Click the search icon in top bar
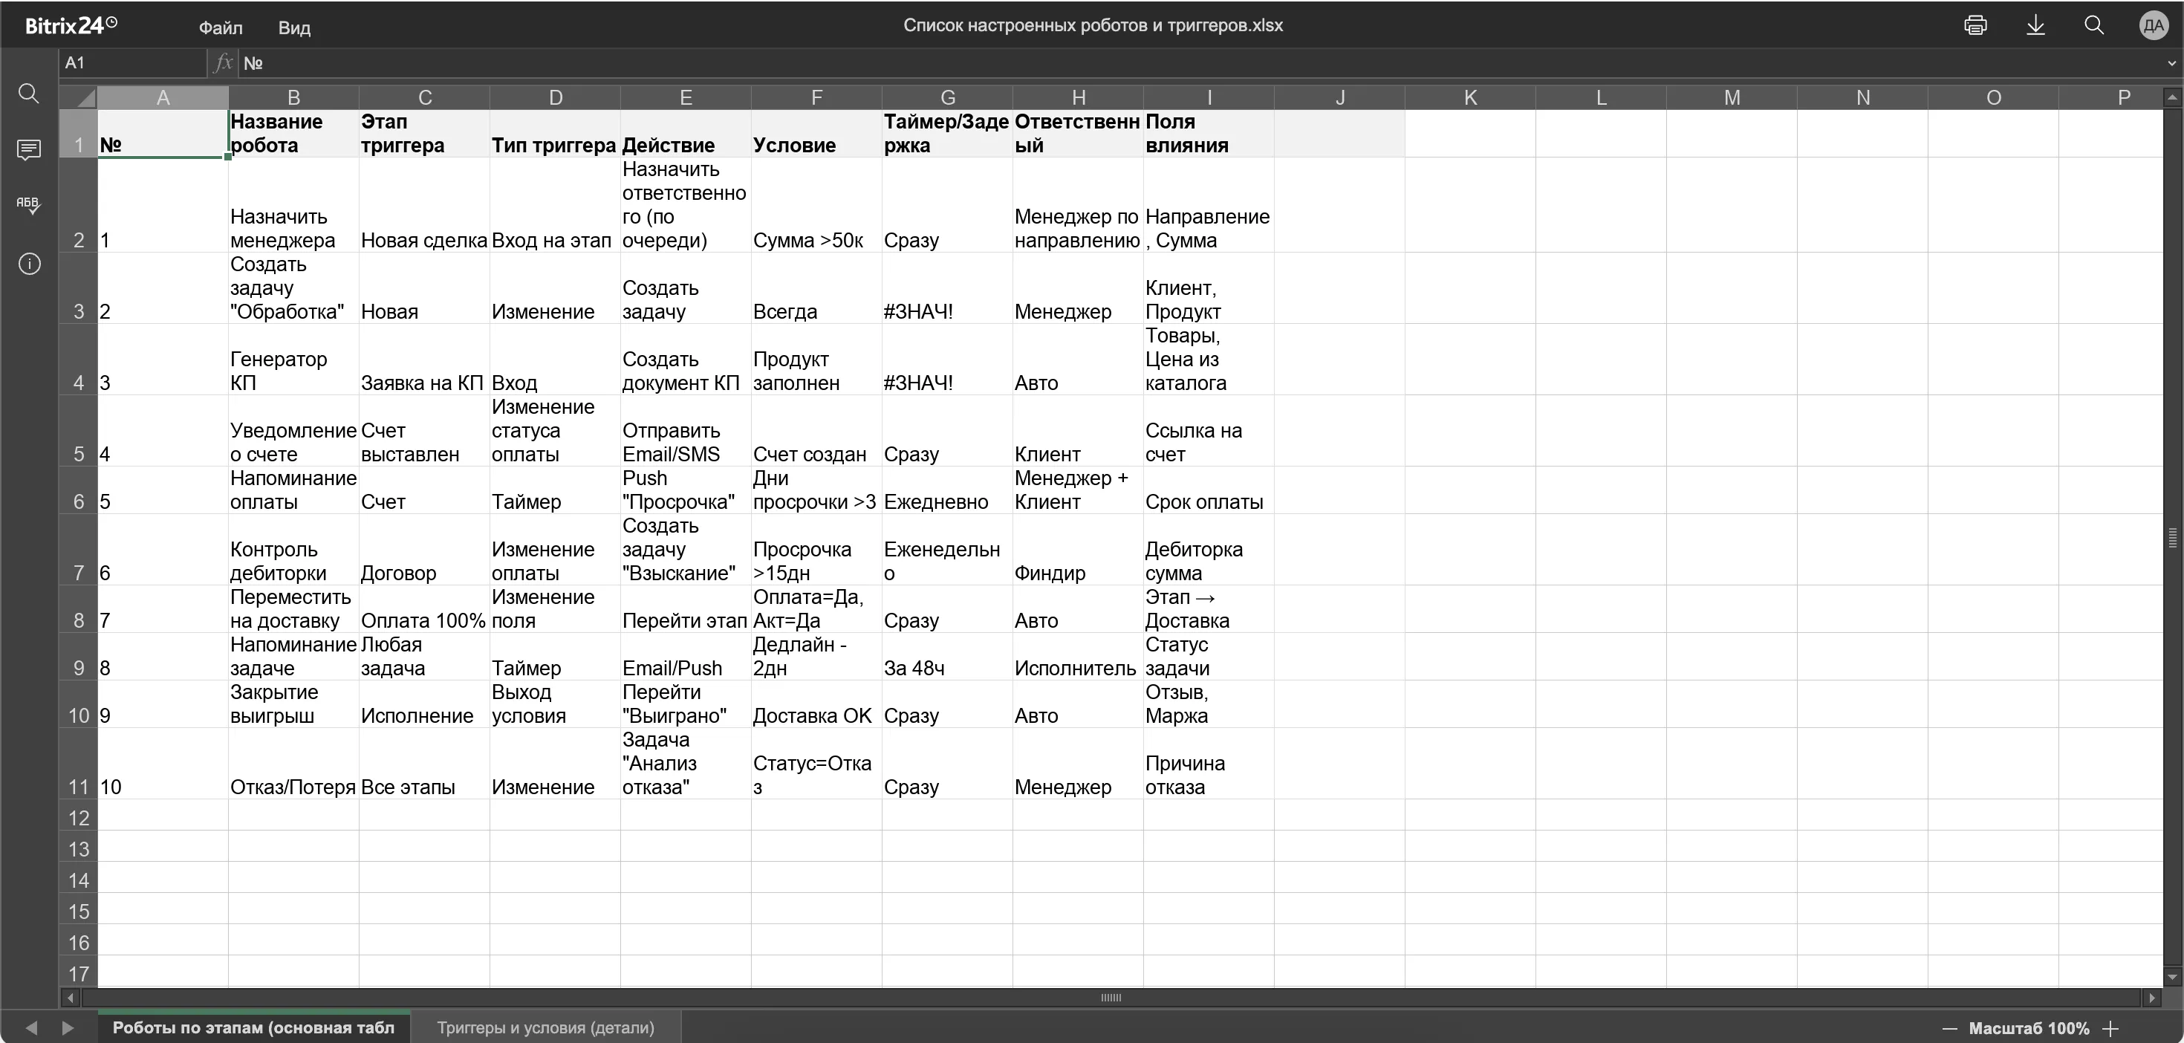 pyautogui.click(x=2094, y=25)
